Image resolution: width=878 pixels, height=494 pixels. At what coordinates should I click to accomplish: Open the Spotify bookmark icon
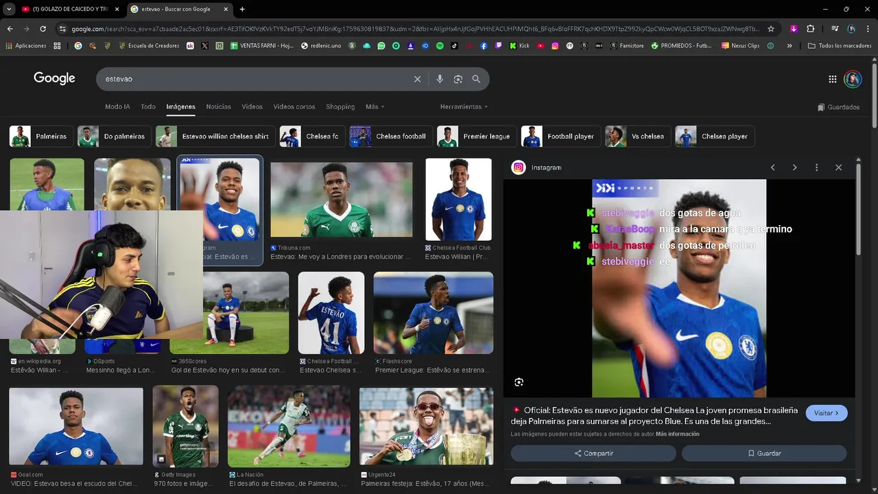coord(440,46)
